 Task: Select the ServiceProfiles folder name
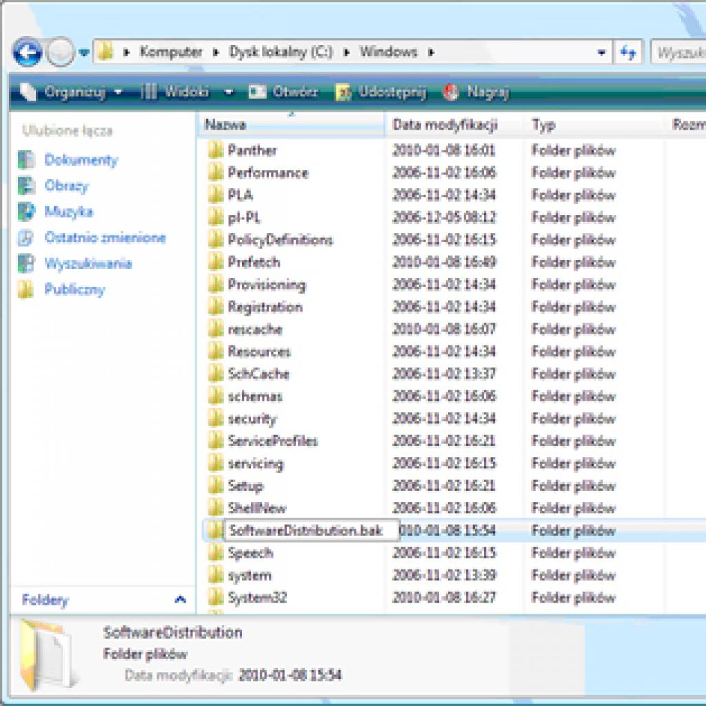272,441
